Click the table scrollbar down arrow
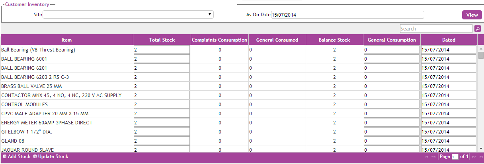The width and height of the screenshot is (484, 164). [481, 148]
